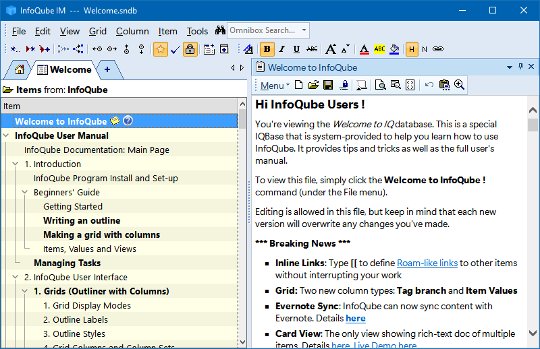This screenshot has width=540, height=349.
Task: Pin the Welcome to InfoQube pane
Action: coord(520,67)
